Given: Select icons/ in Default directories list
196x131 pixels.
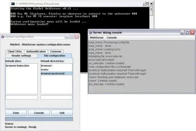Looking at the screenshot, I should point(56,69).
